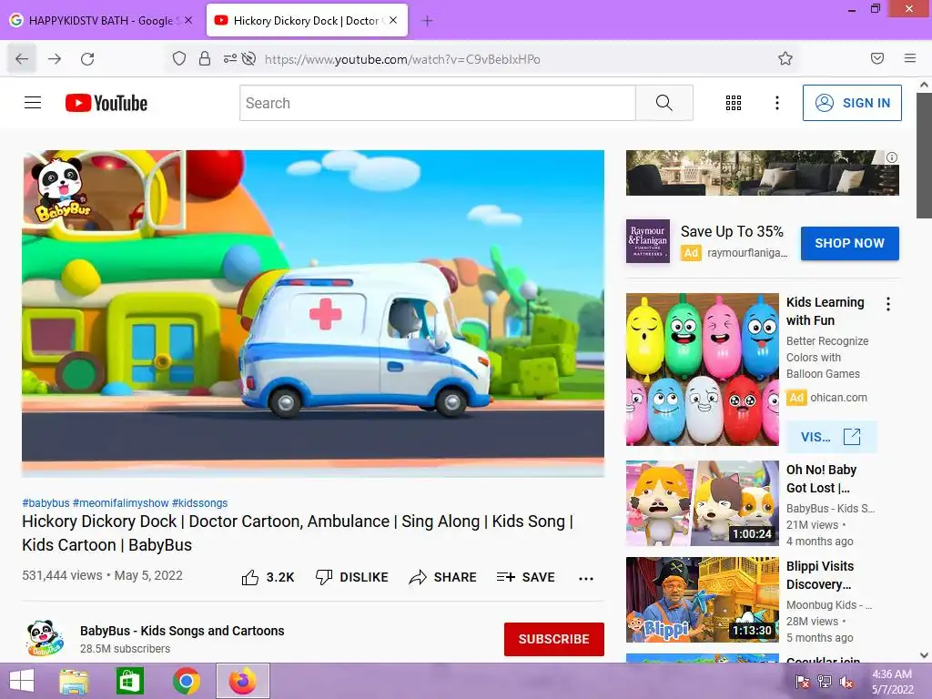Go back with the browser back arrow
932x699 pixels.
pyautogui.click(x=22, y=59)
